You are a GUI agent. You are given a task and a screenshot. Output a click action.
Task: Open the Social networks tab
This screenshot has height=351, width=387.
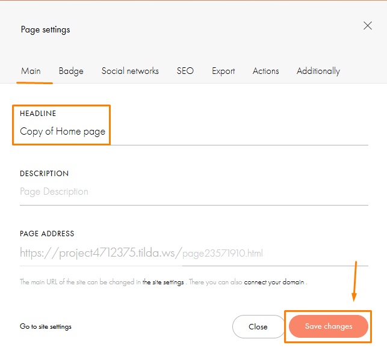[130, 71]
